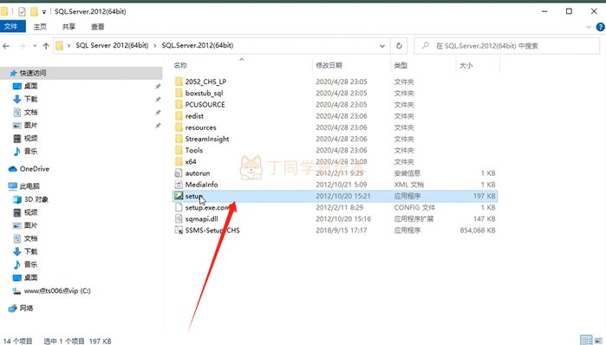The height and width of the screenshot is (345, 606).
Task: Open pinned 桌面 under quick access
Action: pos(31,86)
